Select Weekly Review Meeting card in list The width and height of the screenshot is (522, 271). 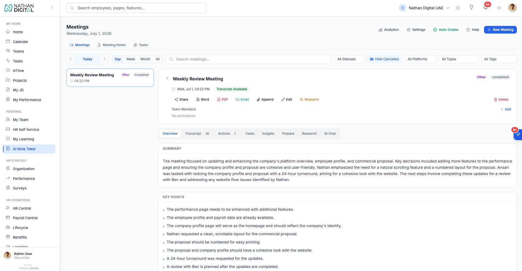(110, 78)
